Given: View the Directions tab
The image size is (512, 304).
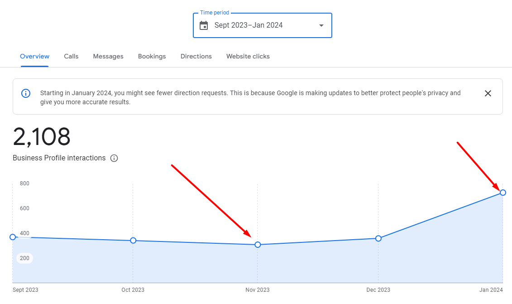Looking at the screenshot, I should (196, 57).
